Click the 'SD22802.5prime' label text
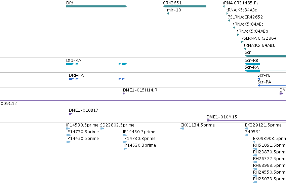Screen dimensions: 286x184 (117, 125)
